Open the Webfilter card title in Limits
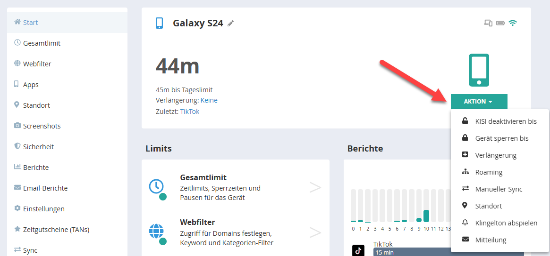The width and height of the screenshot is (550, 256). pyautogui.click(x=197, y=222)
